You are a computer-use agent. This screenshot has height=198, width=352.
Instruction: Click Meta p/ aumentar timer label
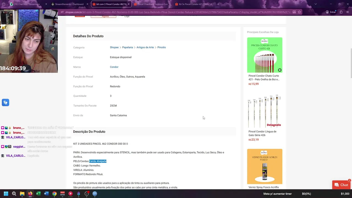(277, 194)
